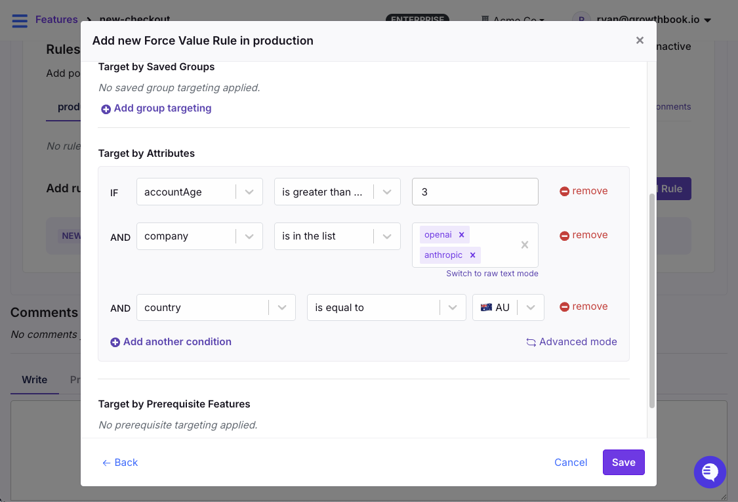Select the Write tab in comments
Viewport: 738px width, 502px height.
pos(35,380)
